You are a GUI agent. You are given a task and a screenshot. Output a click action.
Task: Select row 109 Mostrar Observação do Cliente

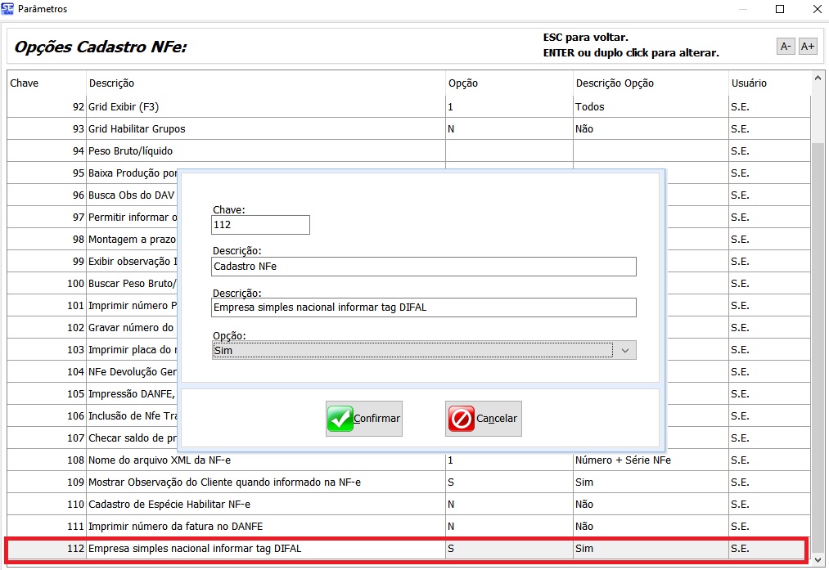[x=246, y=482]
